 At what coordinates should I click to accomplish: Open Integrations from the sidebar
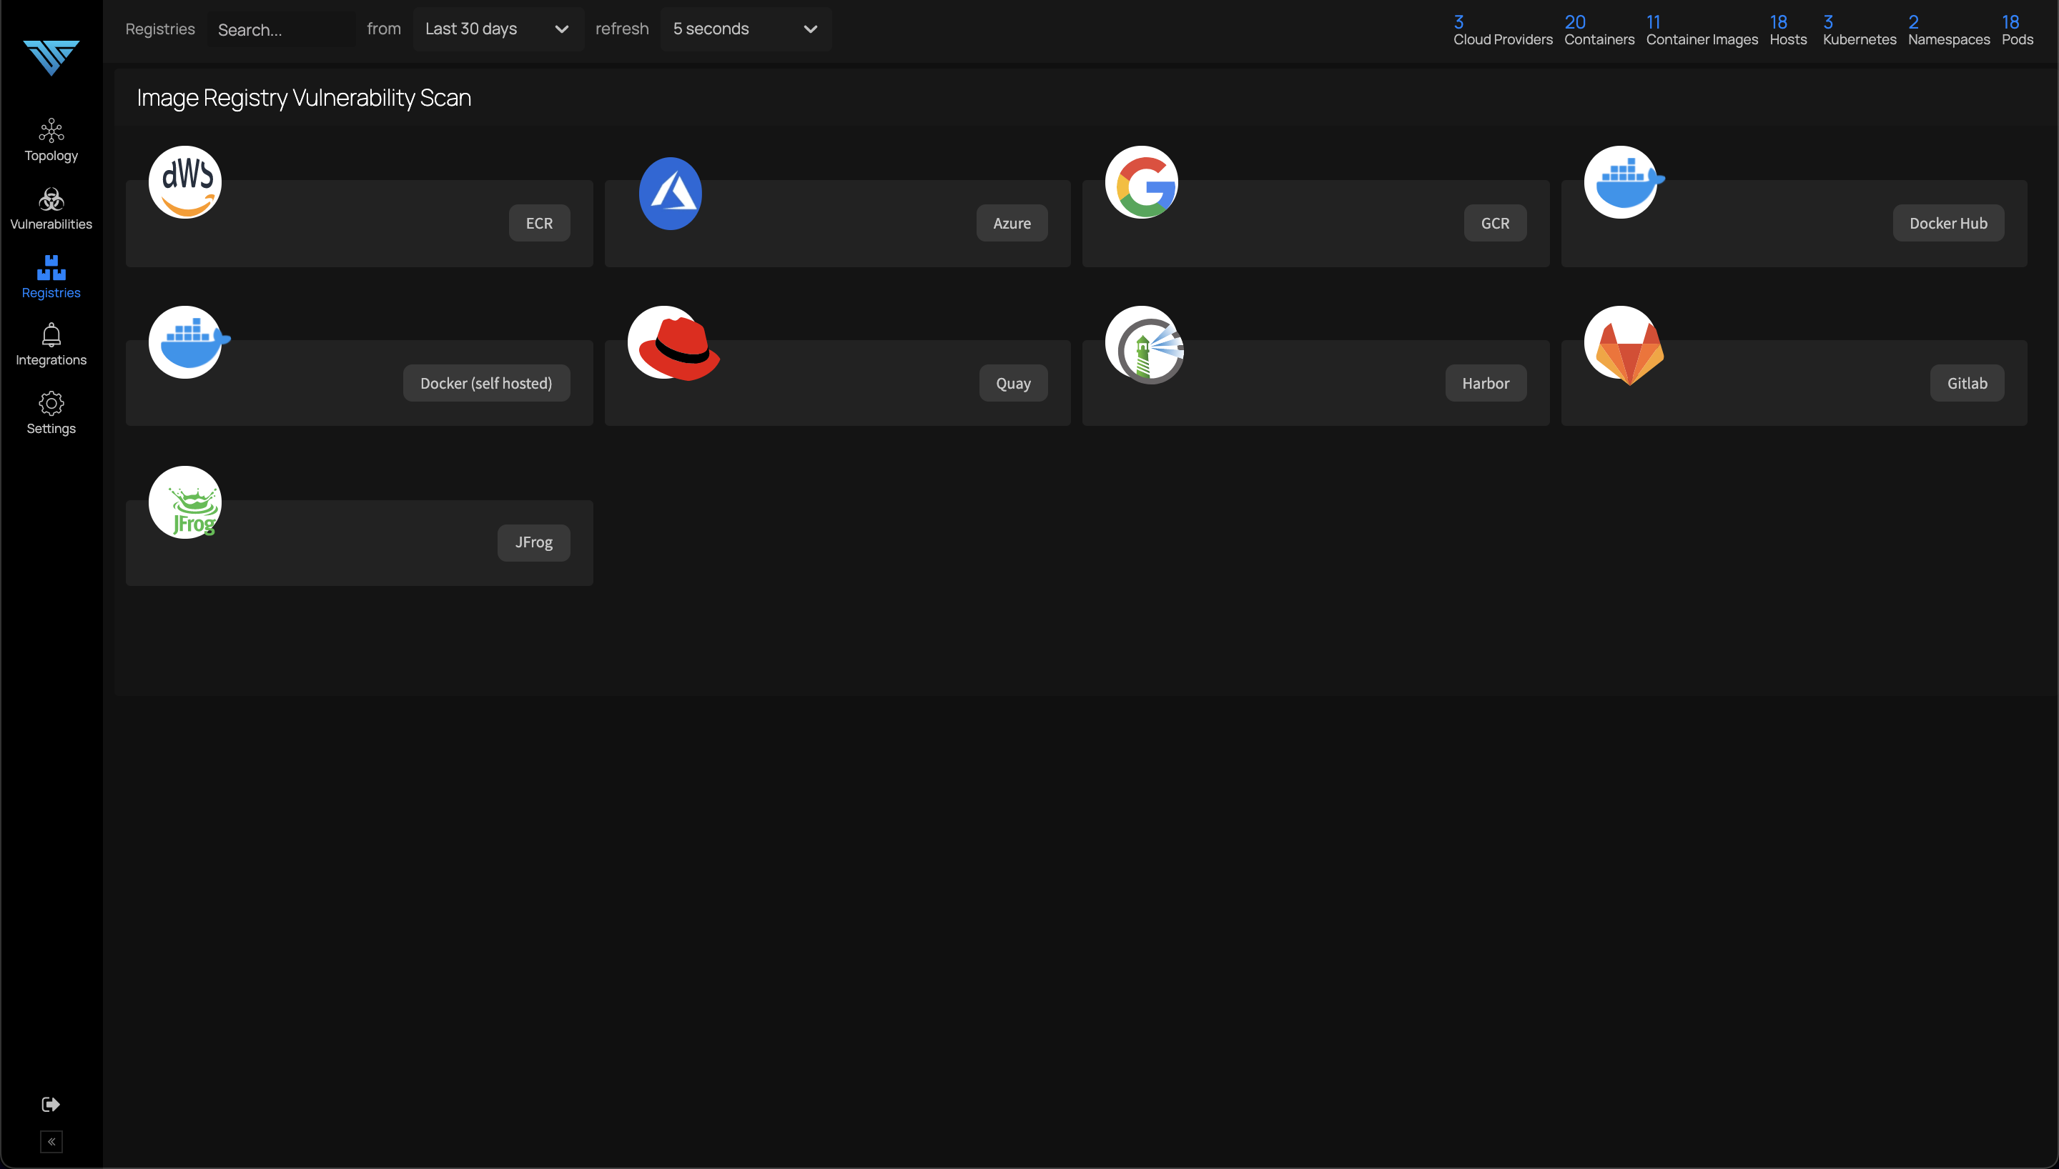51,345
